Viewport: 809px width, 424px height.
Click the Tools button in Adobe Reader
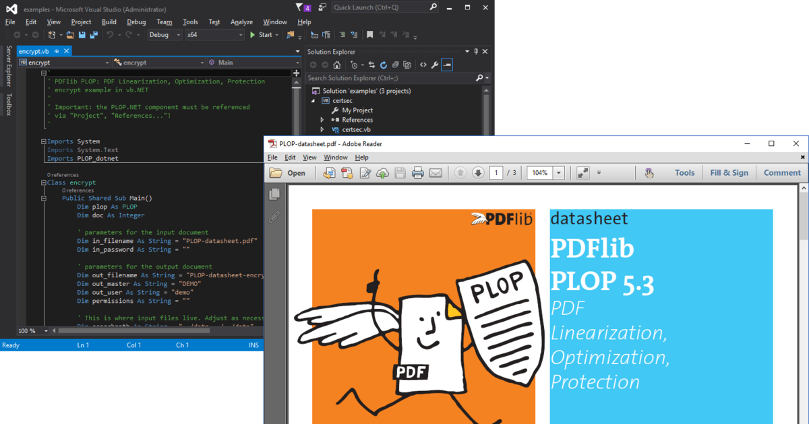[x=684, y=172]
